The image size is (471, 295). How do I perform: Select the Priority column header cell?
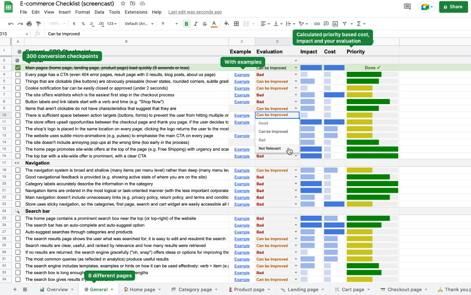pyautogui.click(x=373, y=52)
